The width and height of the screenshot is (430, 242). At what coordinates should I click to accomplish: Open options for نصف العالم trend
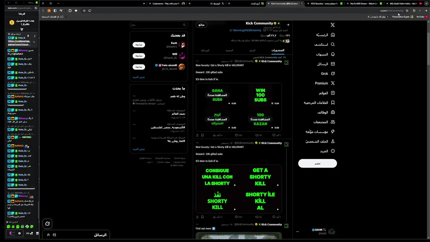tap(134, 111)
